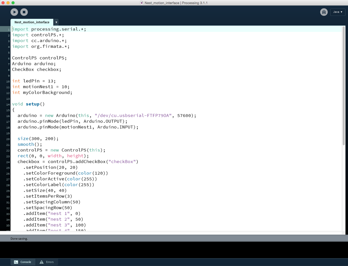Switch to the Errors tab
Screen dimensions: 348x266
point(47,262)
